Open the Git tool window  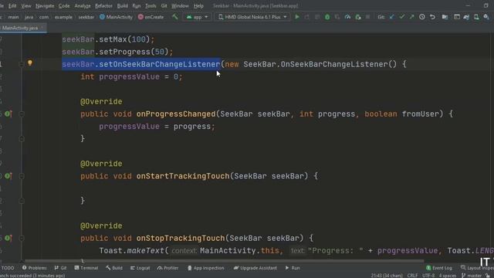tap(60, 268)
